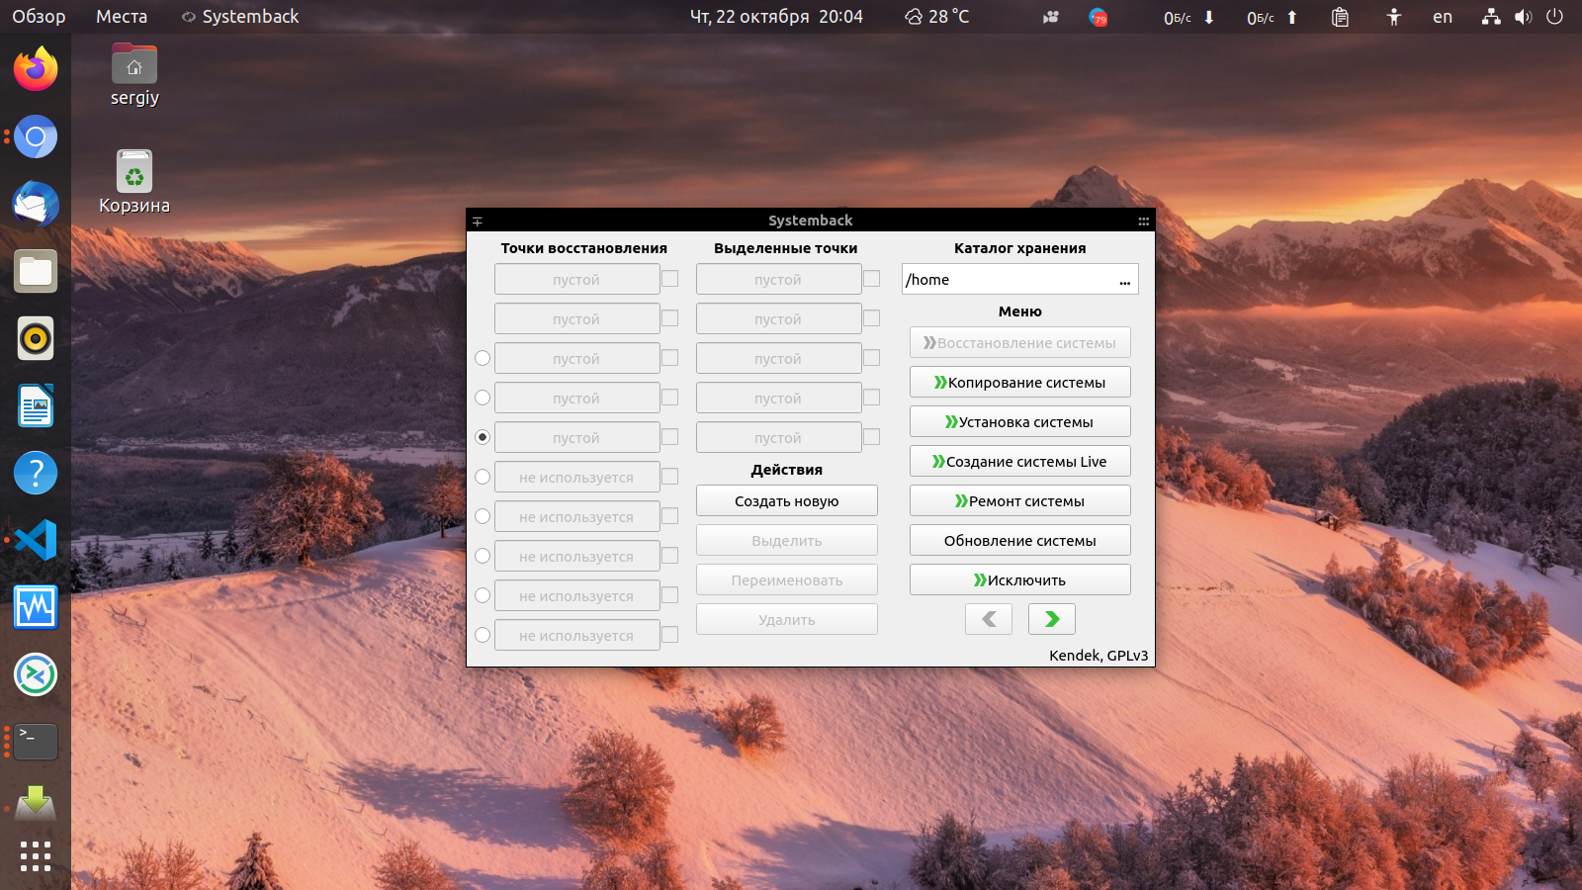Expand the Создание системы Live option

coord(1020,461)
